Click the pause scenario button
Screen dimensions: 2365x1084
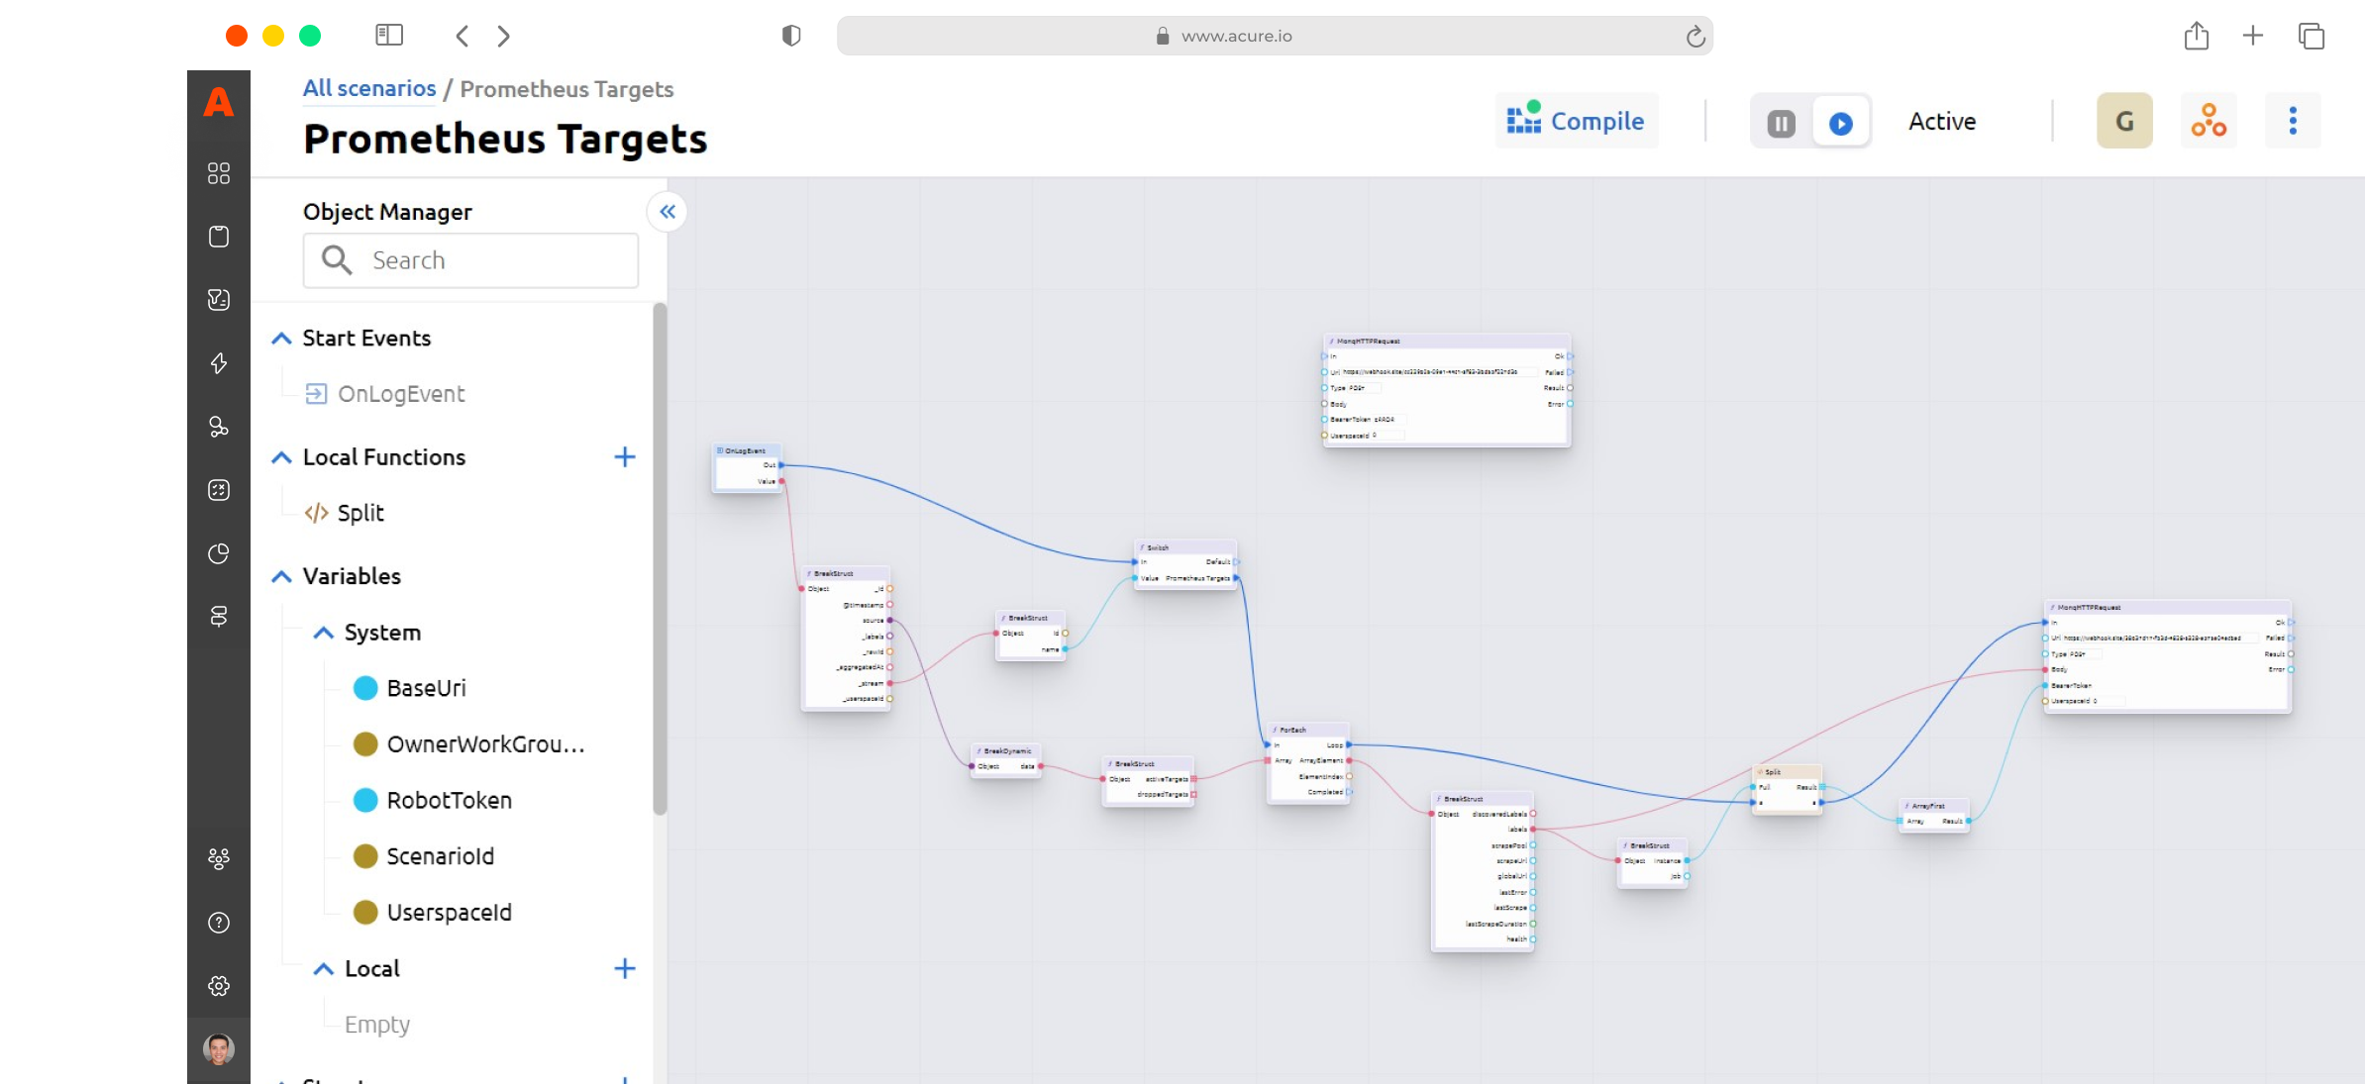pos(1781,123)
